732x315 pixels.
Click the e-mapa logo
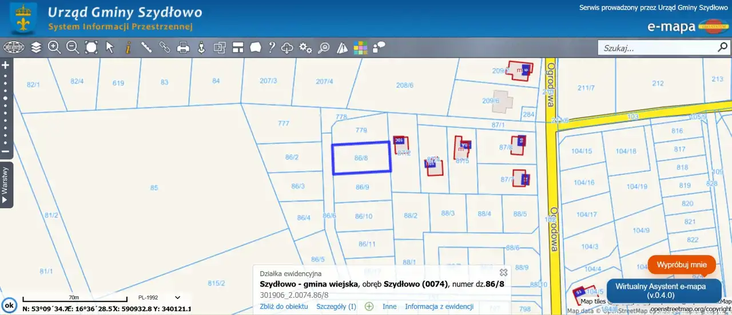687,26
